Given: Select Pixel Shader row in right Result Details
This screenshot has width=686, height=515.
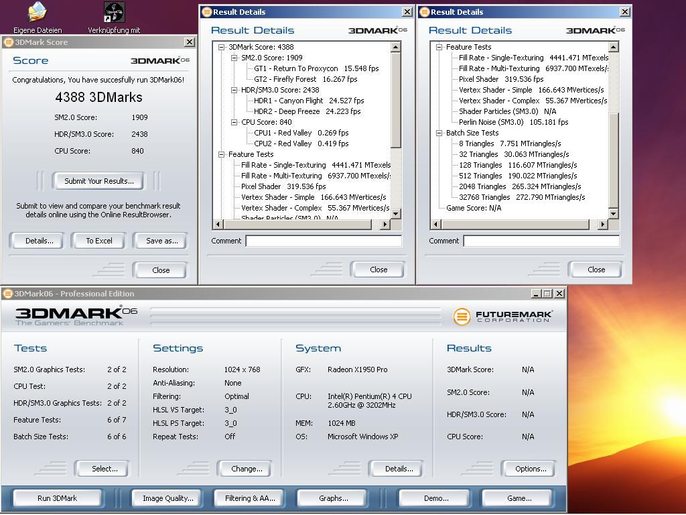Looking at the screenshot, I should click(x=501, y=79).
